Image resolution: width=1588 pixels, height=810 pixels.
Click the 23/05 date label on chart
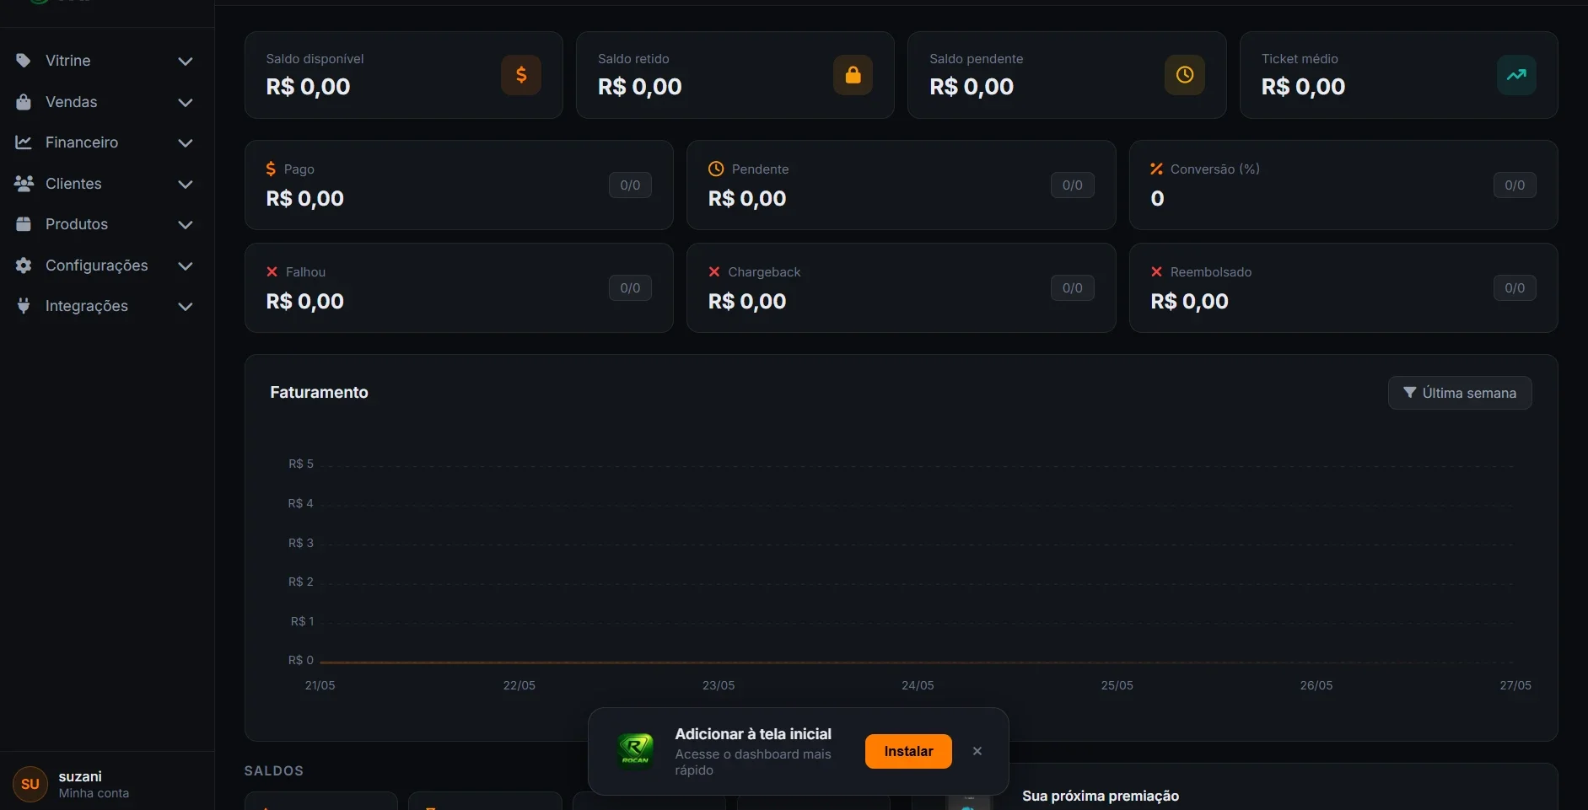pyautogui.click(x=719, y=685)
